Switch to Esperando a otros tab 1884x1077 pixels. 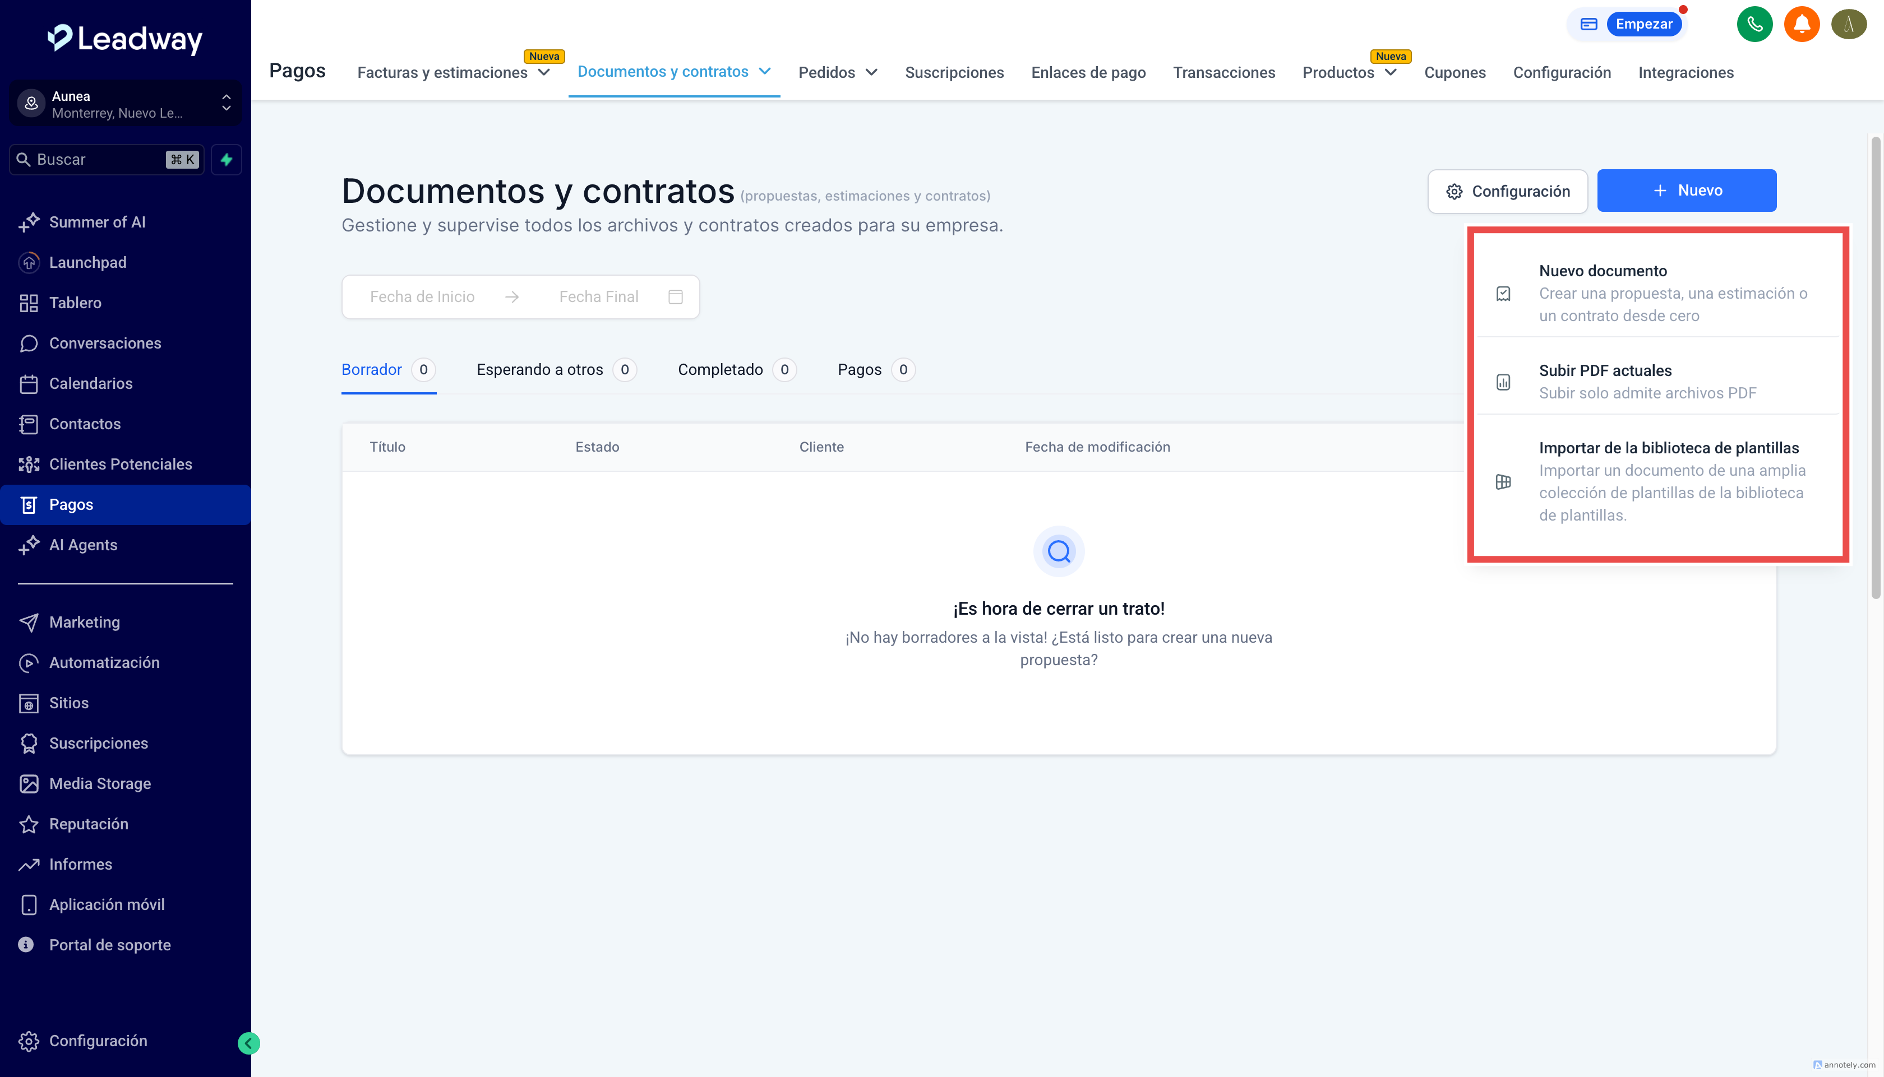coord(539,370)
